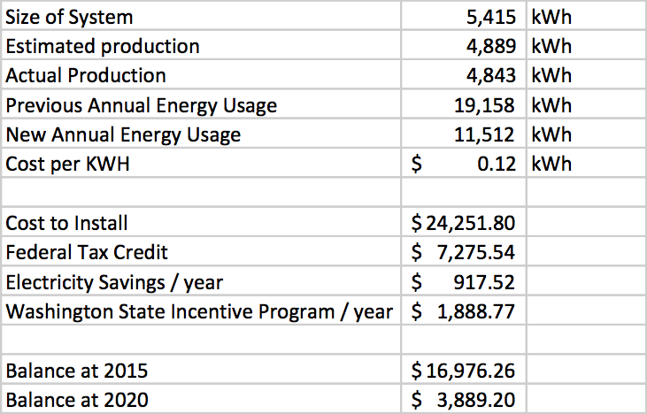647x414 pixels.
Task: Click the 4,889 value cell
Action: pyautogui.click(x=464, y=45)
